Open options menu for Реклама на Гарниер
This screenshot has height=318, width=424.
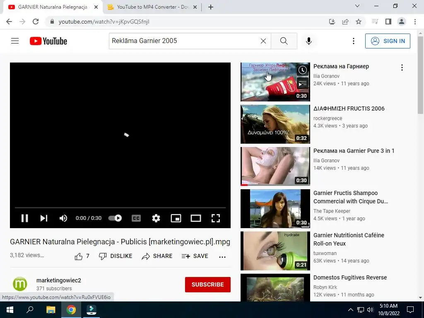coord(402,67)
